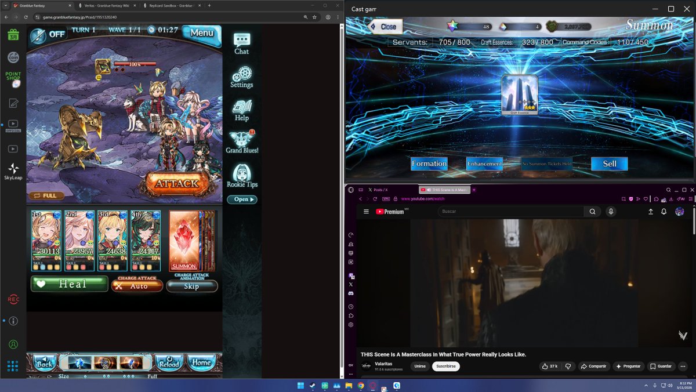Screen dimensions: 696x392
Task: Click the Granblue Home button
Action: [x=201, y=362]
